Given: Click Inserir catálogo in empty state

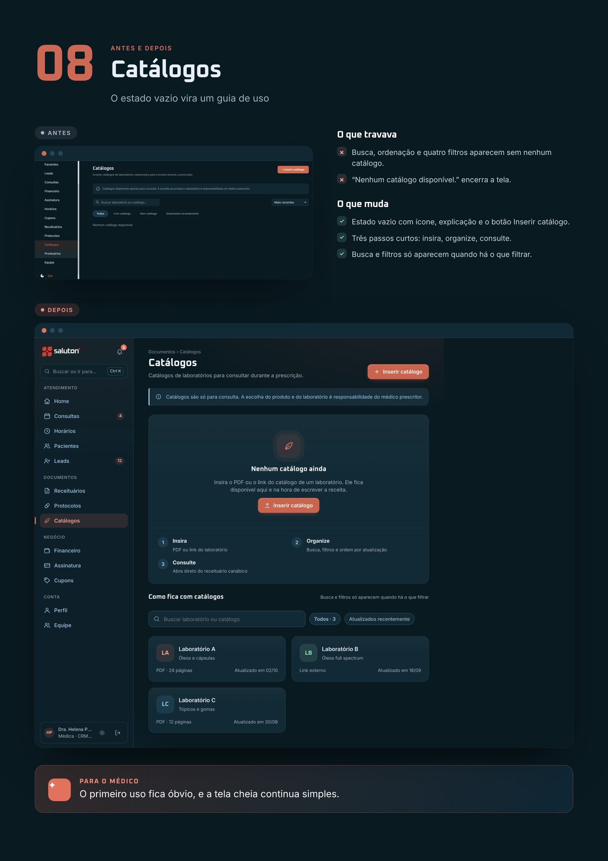Looking at the screenshot, I should [x=289, y=505].
